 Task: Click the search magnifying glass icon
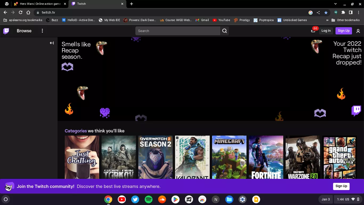tap(224, 31)
